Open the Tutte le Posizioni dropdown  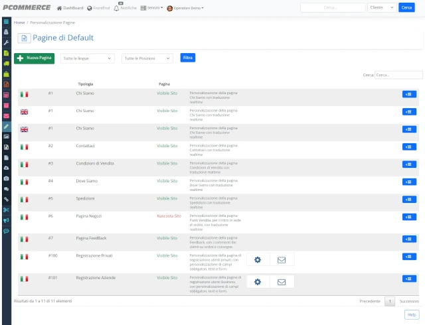click(147, 58)
